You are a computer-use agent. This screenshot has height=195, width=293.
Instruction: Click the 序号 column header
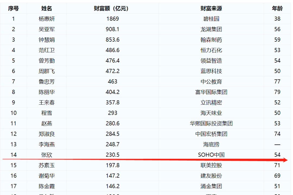coord(14,8)
